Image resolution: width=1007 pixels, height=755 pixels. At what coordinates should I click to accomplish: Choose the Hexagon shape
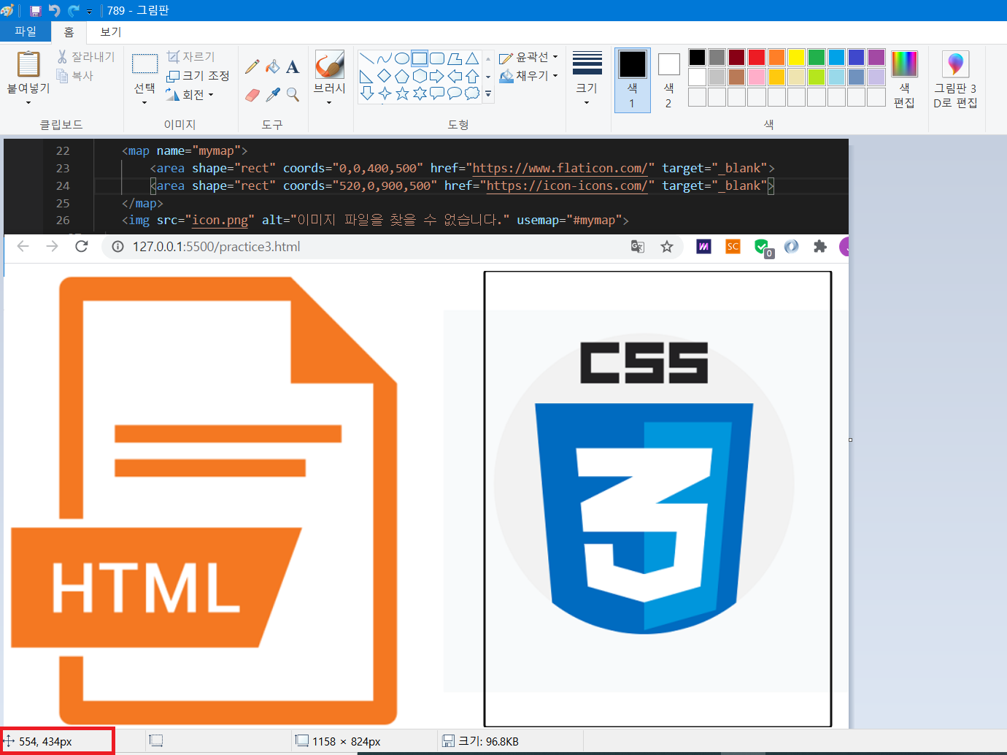420,76
